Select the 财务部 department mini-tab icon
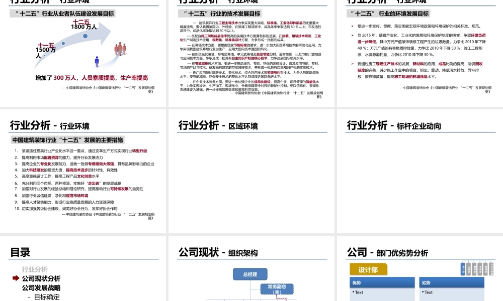 (485, 269)
